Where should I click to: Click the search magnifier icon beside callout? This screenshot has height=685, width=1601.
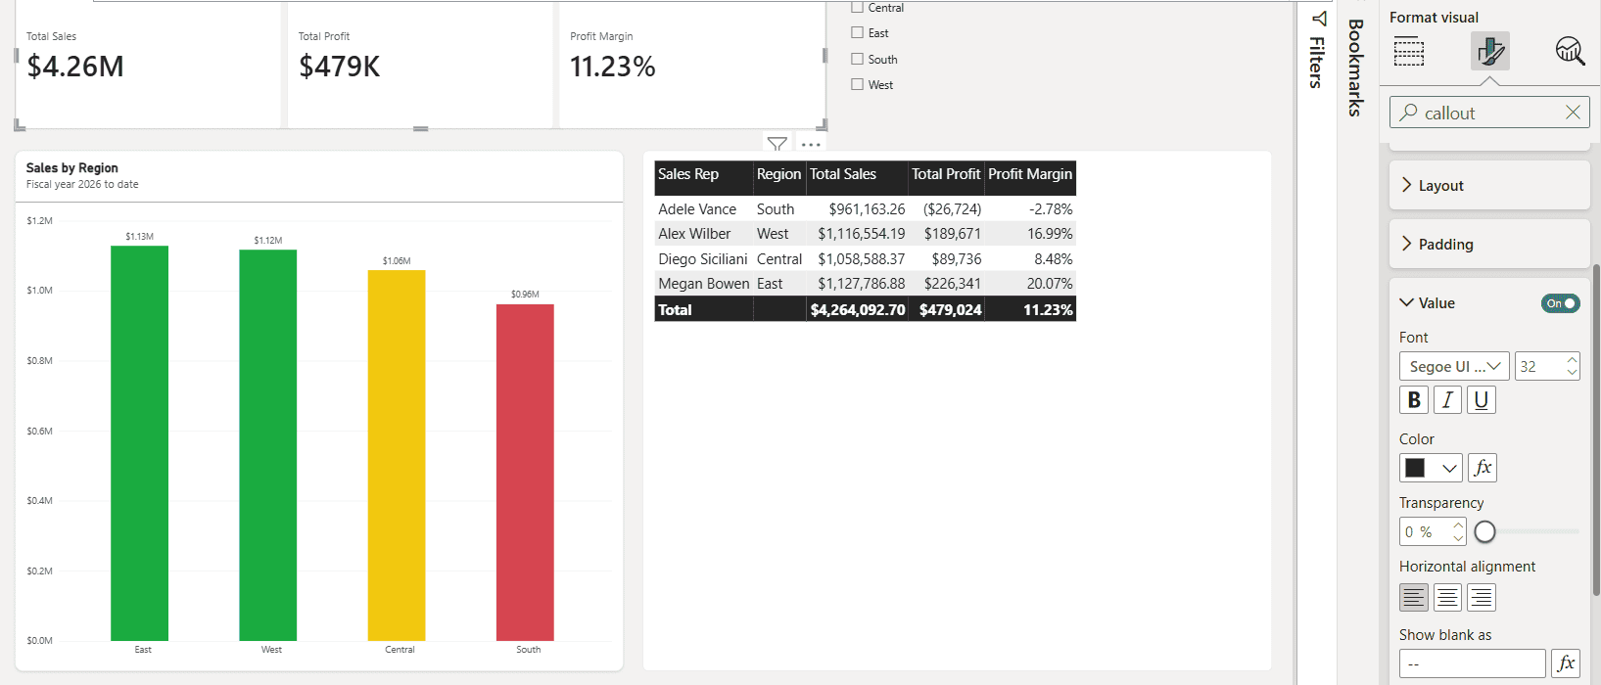[x=1408, y=113]
